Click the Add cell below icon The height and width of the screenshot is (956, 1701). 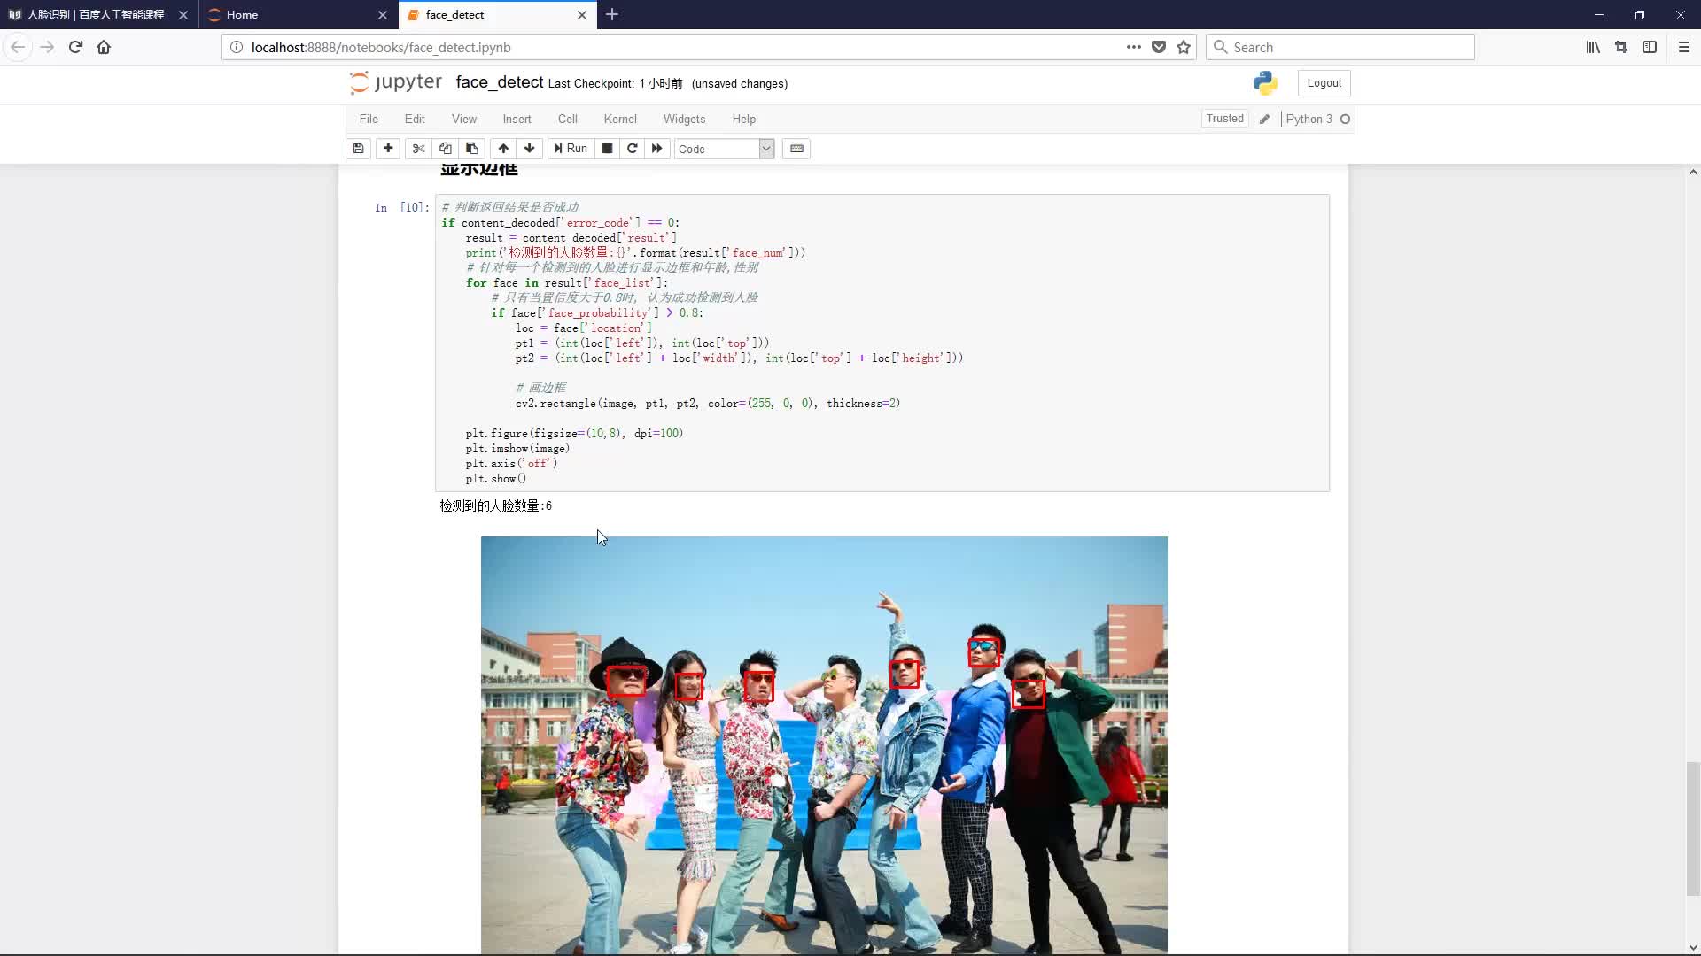[x=386, y=148]
